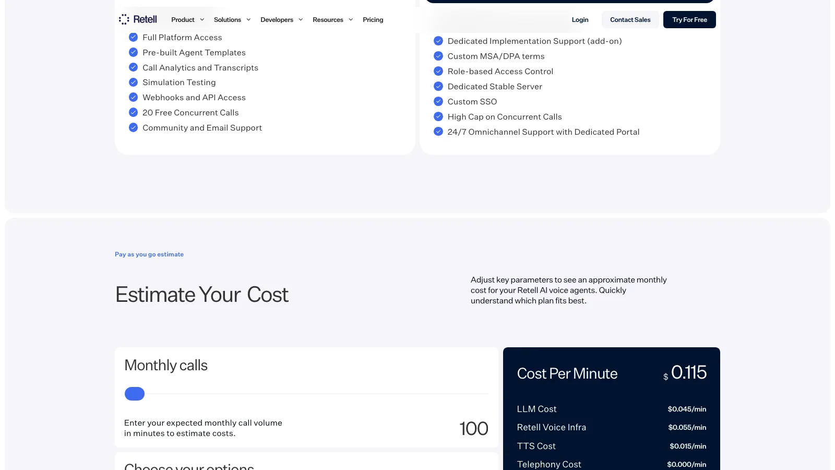Open the Product menu
This screenshot has width=835, height=470.
pos(183,20)
